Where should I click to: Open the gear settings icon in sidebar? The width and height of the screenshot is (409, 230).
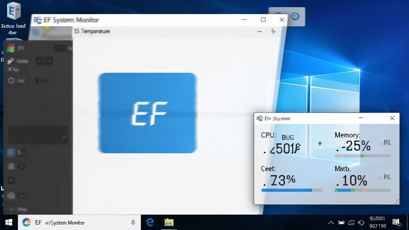[11, 81]
